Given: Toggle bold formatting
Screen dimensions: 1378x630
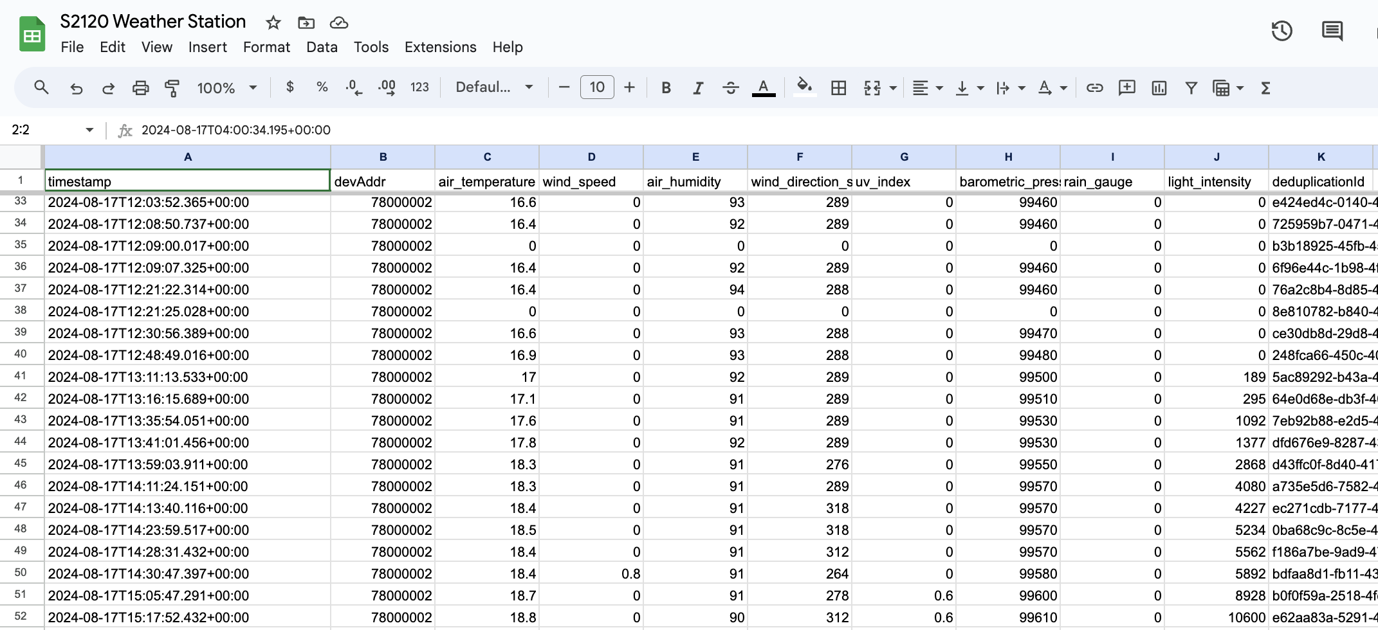Looking at the screenshot, I should pyautogui.click(x=666, y=87).
